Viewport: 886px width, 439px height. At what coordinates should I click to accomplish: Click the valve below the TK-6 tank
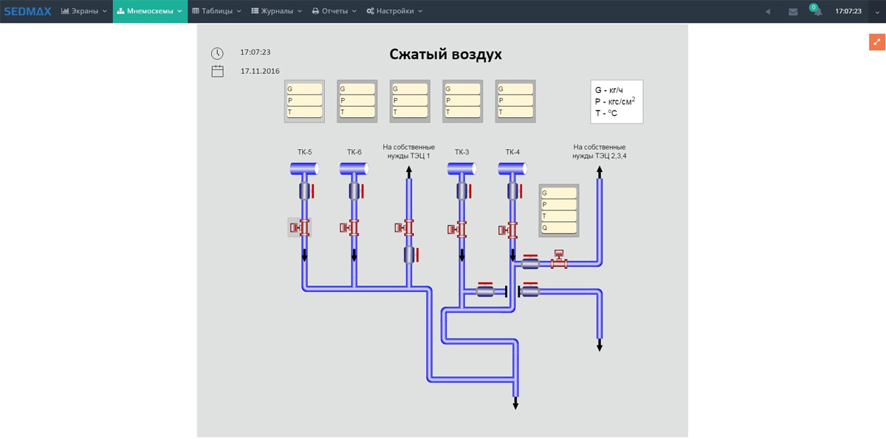tap(355, 192)
